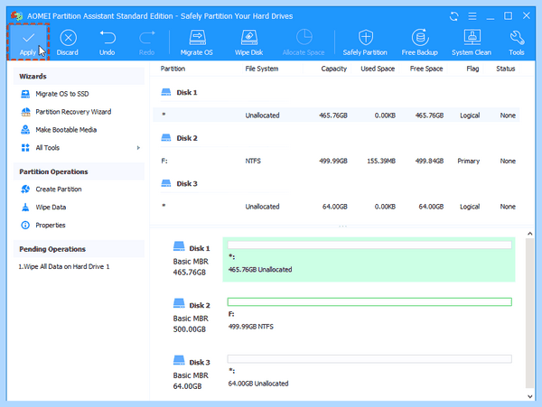Sort by Partition column header
Screen dimensions: 542x407
[173, 69]
